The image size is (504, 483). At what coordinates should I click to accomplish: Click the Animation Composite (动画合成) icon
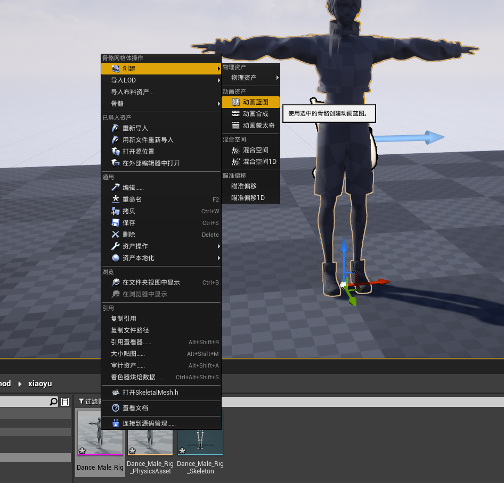pos(236,113)
